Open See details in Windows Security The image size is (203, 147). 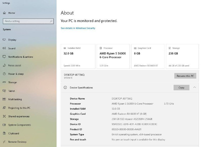point(78,28)
